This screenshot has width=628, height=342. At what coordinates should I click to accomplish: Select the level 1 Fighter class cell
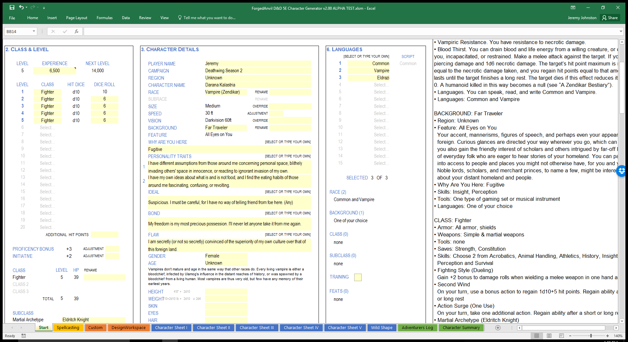(48, 92)
